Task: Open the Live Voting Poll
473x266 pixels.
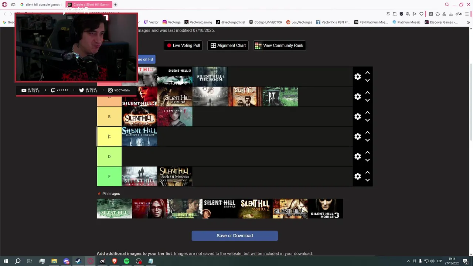Action: click(183, 45)
